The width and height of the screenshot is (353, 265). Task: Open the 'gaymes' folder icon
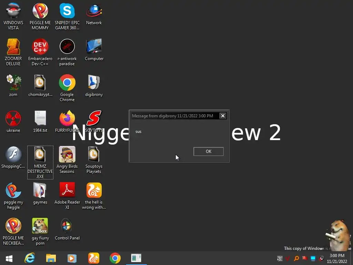40,194
